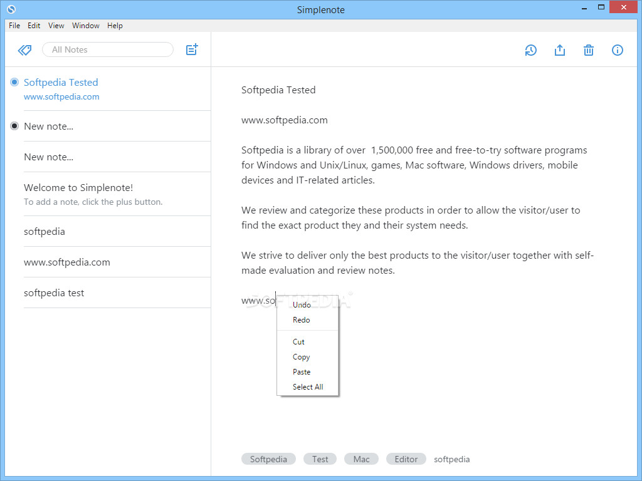Screen dimensions: 642x481
Task: Maximize the Simplenote window
Action: (601, 8)
